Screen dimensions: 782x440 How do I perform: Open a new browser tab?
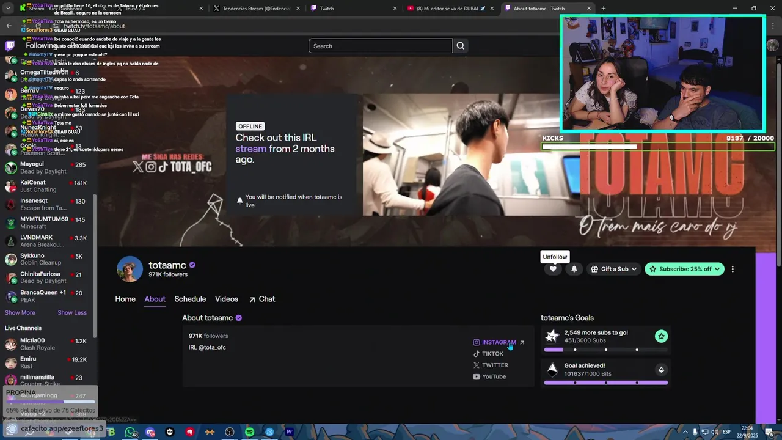coord(604,9)
